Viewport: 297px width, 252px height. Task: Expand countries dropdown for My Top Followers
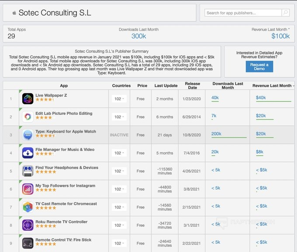[119, 189]
